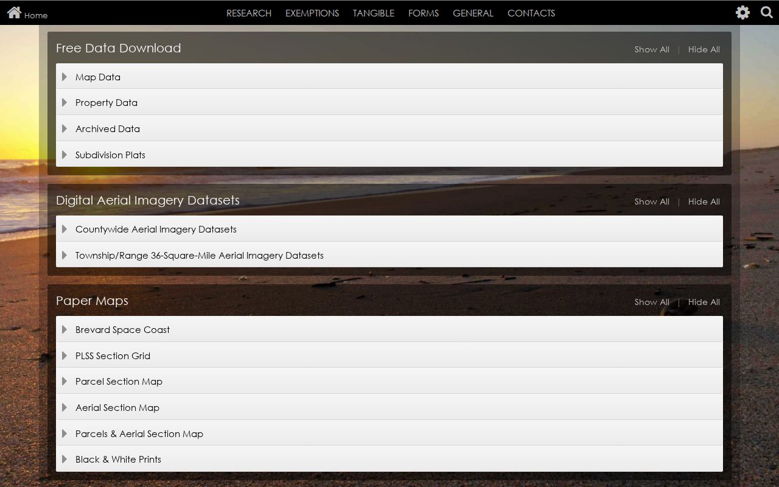Expand Township/Range 36-Square-Mile datasets arrow
This screenshot has height=487, width=779.
click(x=65, y=255)
